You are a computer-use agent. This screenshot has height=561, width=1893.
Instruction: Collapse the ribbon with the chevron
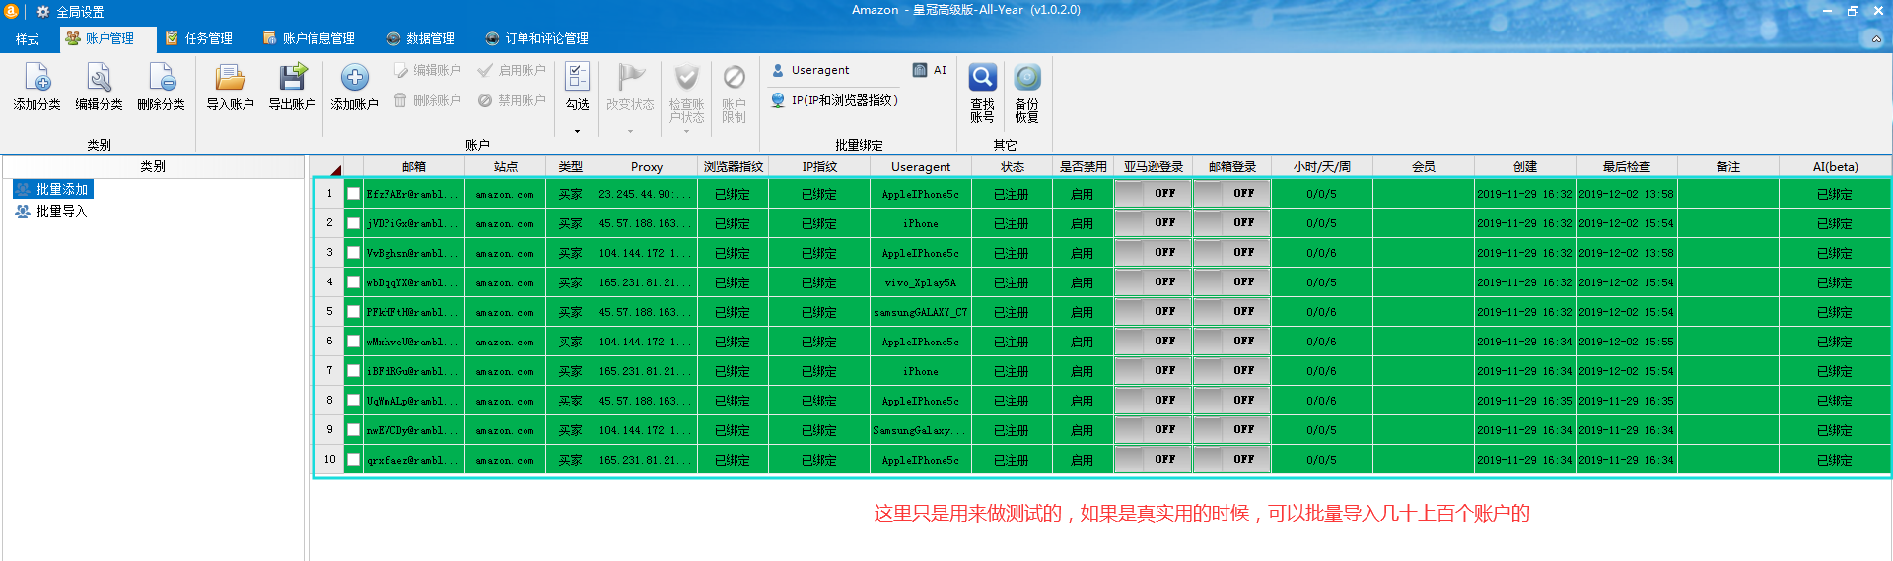pos(1876,39)
